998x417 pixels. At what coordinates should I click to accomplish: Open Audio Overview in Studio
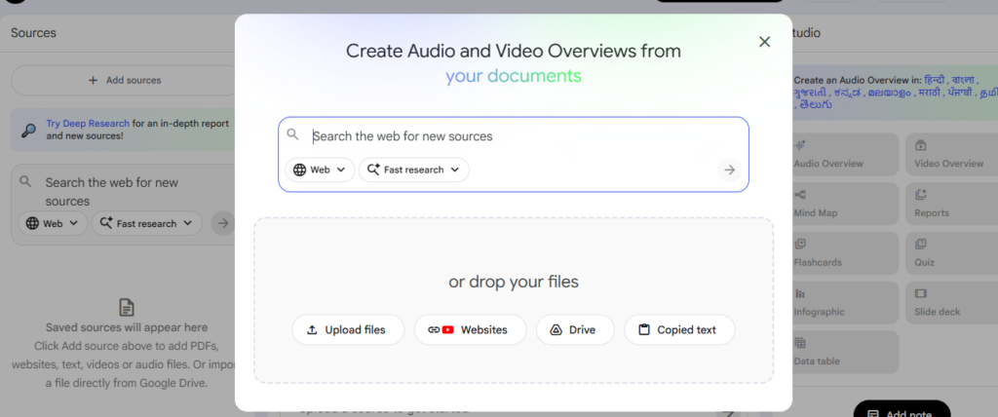[844, 154]
